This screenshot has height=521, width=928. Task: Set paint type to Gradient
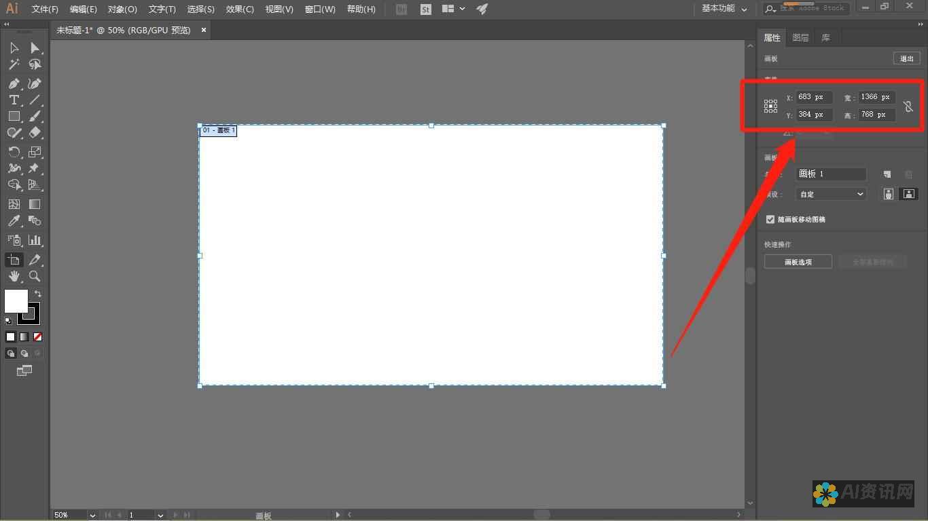pos(24,336)
